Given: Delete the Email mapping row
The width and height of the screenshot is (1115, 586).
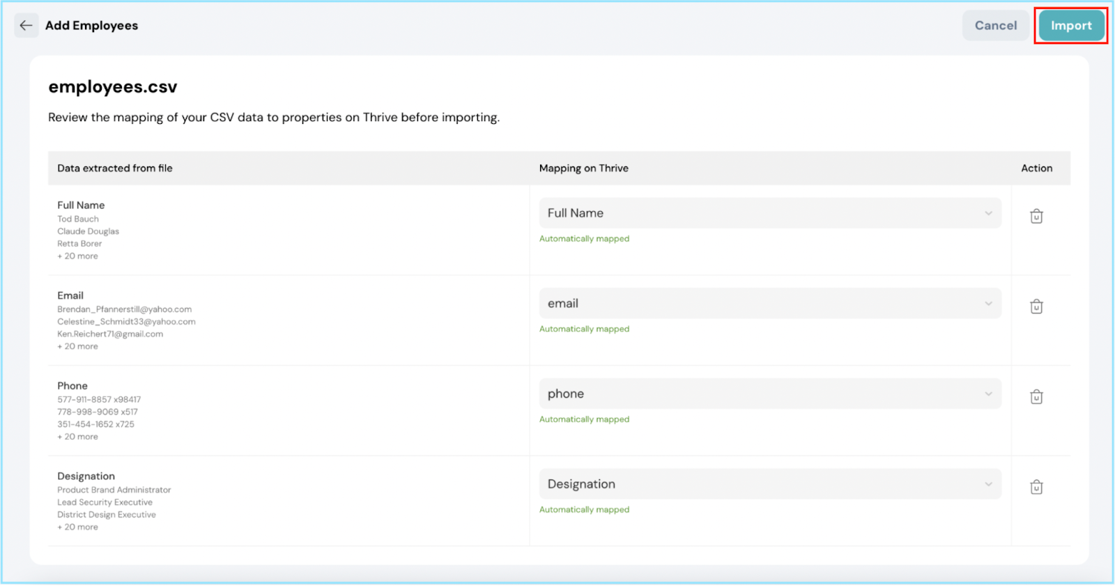Looking at the screenshot, I should coord(1036,307).
